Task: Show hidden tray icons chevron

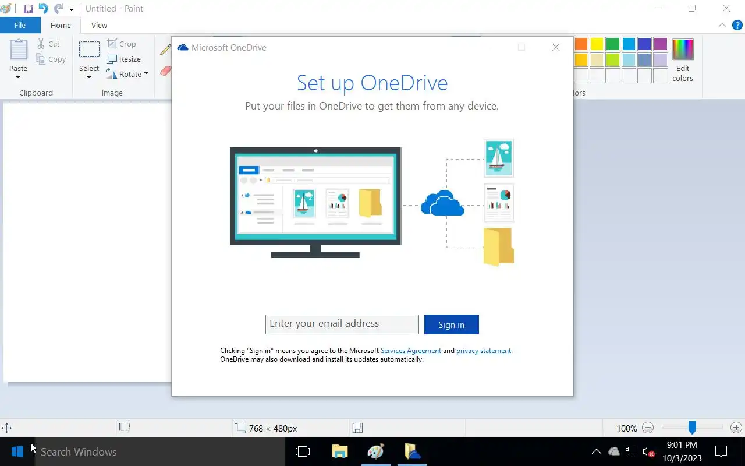Action: [x=597, y=451]
